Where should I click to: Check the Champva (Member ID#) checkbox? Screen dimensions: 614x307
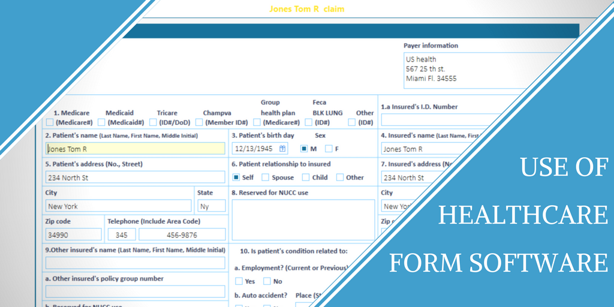point(199,122)
